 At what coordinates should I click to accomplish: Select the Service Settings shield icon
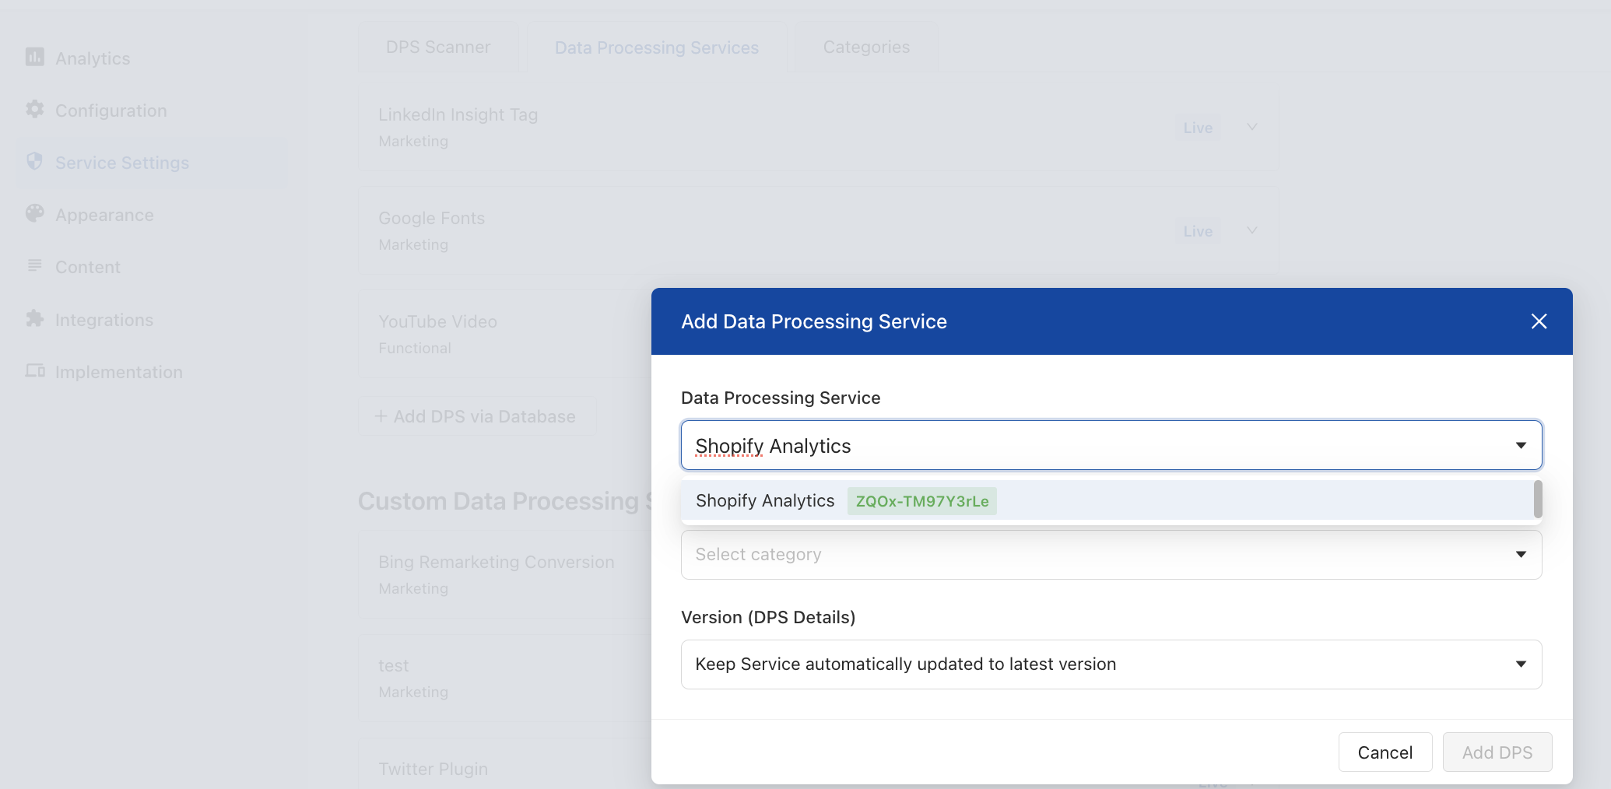click(35, 161)
